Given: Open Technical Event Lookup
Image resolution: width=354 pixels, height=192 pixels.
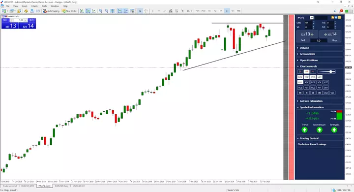Looking at the screenshot, I should pos(312,144).
